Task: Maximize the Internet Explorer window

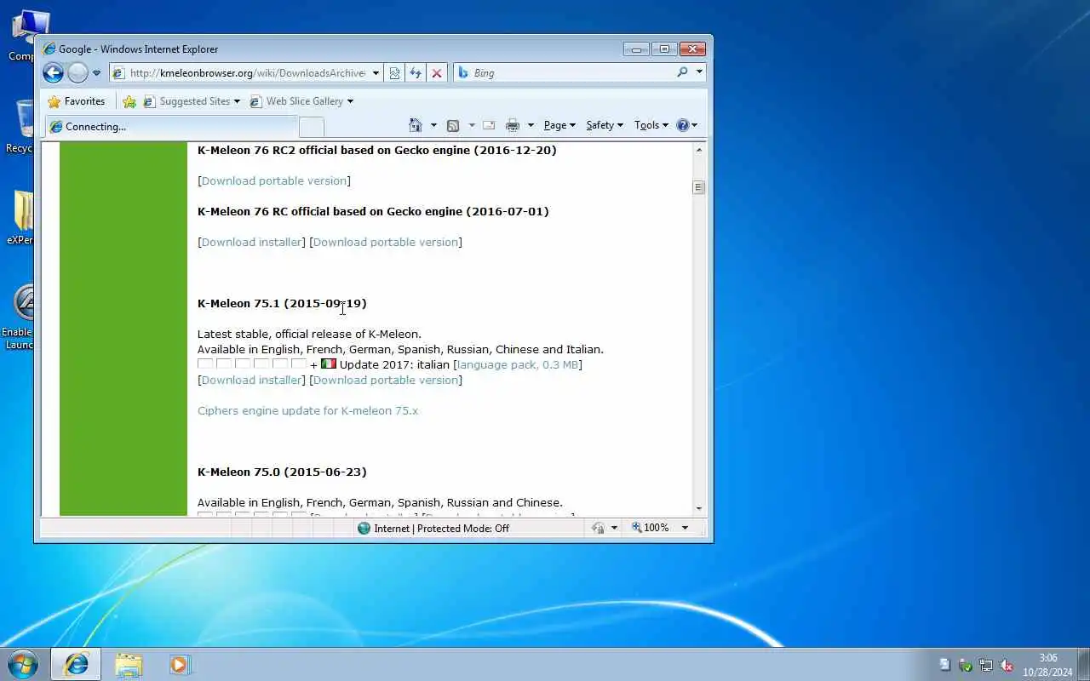Action: (664, 49)
